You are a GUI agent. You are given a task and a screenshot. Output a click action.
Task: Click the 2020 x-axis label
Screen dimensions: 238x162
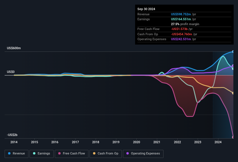[x=137, y=142]
